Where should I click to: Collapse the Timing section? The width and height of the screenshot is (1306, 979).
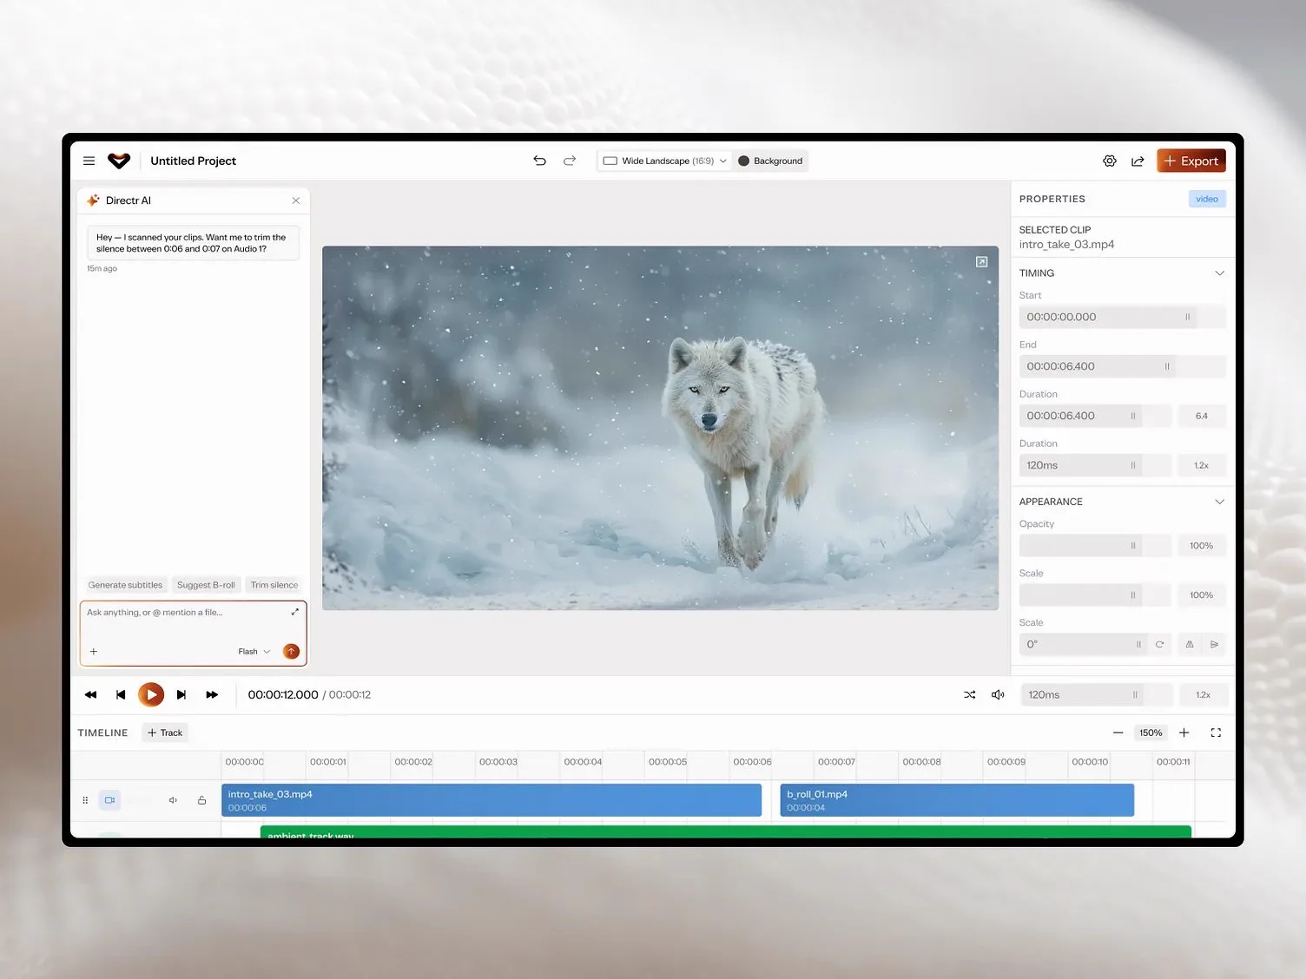coord(1219,273)
